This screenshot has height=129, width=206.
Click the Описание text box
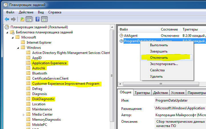coord(180,124)
